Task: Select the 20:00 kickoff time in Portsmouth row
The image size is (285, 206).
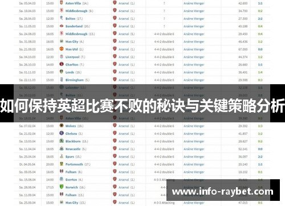Action: coord(50,164)
